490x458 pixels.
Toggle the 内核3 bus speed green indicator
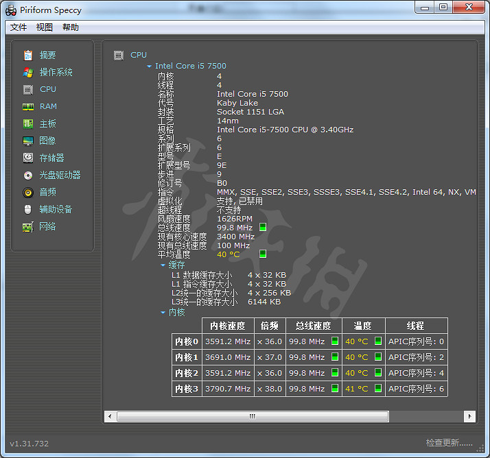(334, 389)
